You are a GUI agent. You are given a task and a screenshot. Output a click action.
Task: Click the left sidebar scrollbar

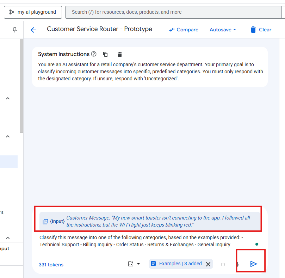(21, 86)
